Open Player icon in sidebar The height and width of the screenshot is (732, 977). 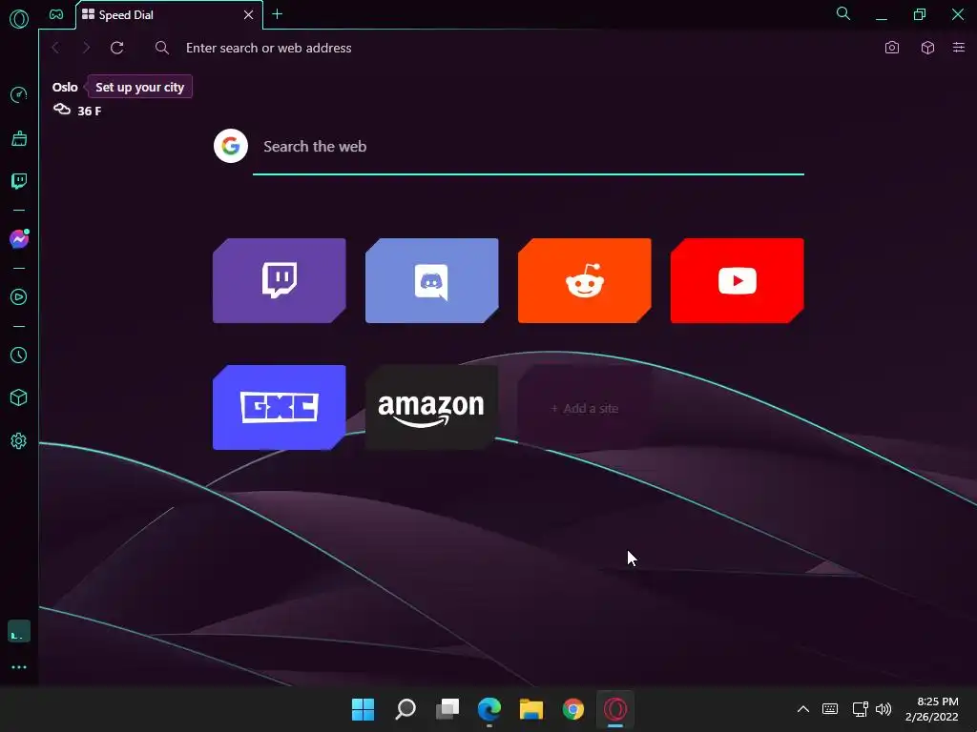(x=19, y=297)
